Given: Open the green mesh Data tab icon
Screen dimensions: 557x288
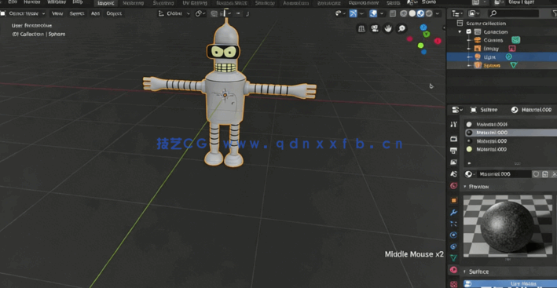Looking at the screenshot, I should (453, 258).
